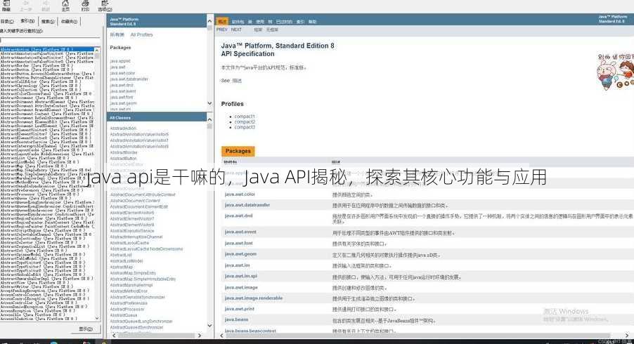The image size is (634, 344).
Task: Switch to the 搜索(S) search tab
Action: coord(48,21)
